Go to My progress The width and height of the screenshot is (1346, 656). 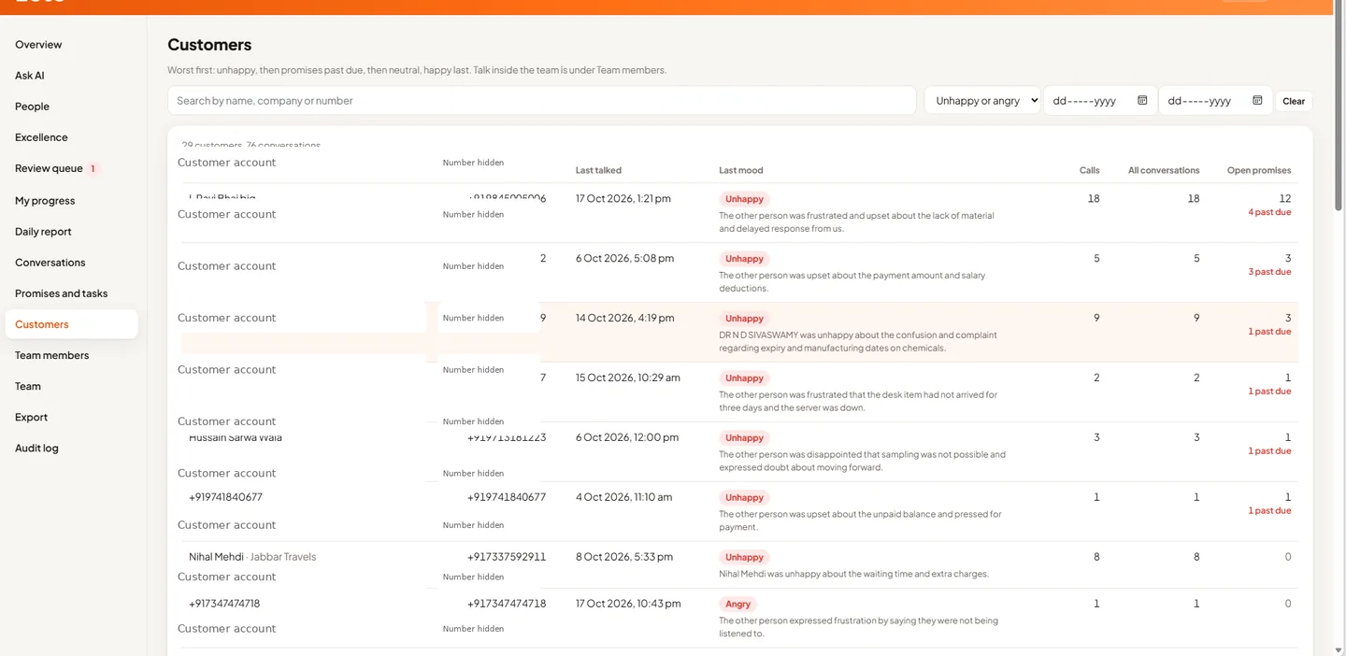point(45,201)
